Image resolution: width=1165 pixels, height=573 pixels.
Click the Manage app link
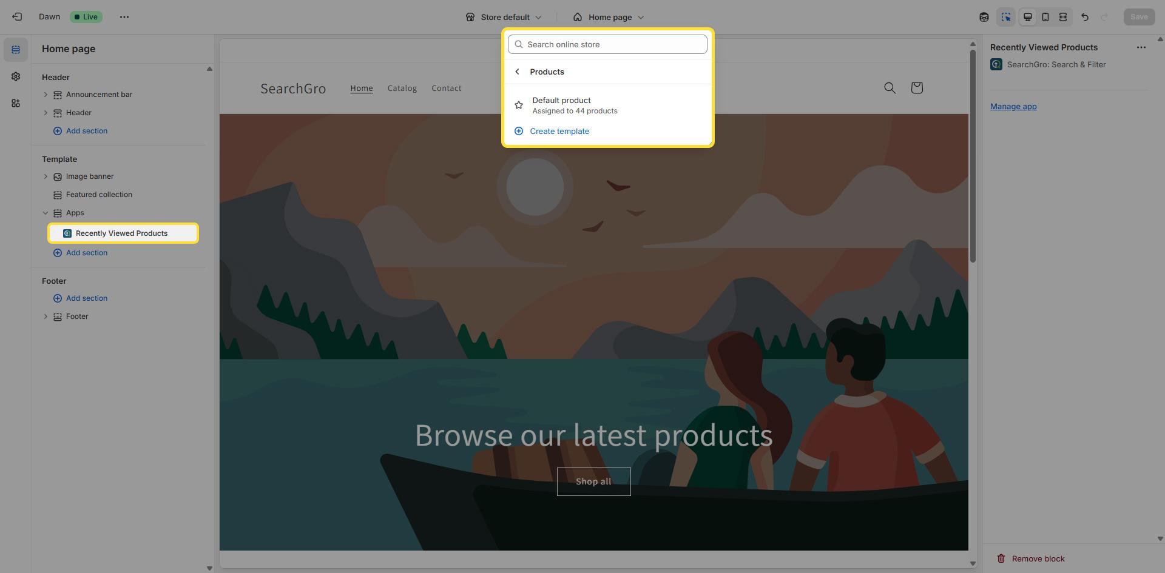(x=1013, y=106)
